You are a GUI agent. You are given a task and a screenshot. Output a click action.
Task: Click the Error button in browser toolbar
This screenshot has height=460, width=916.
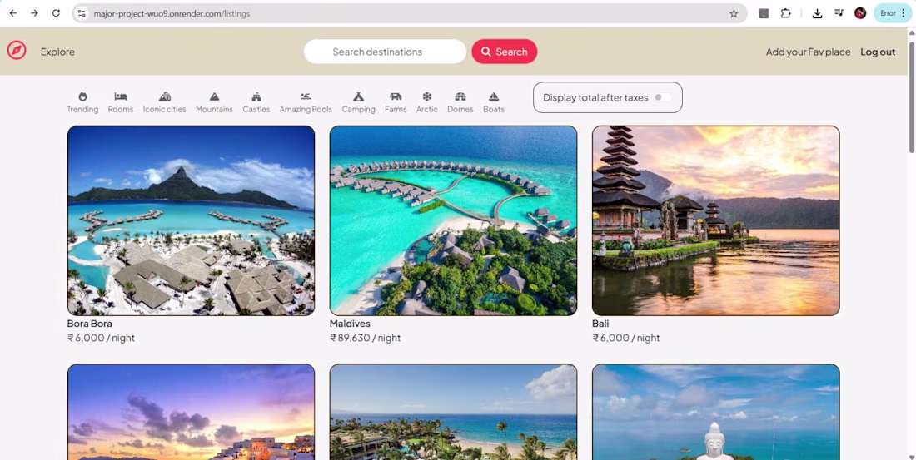click(x=893, y=13)
